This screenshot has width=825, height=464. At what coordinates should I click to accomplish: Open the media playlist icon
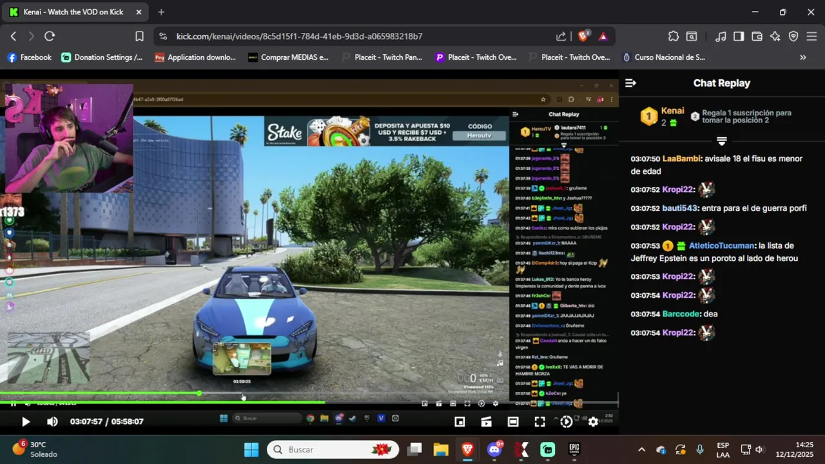(x=721, y=36)
